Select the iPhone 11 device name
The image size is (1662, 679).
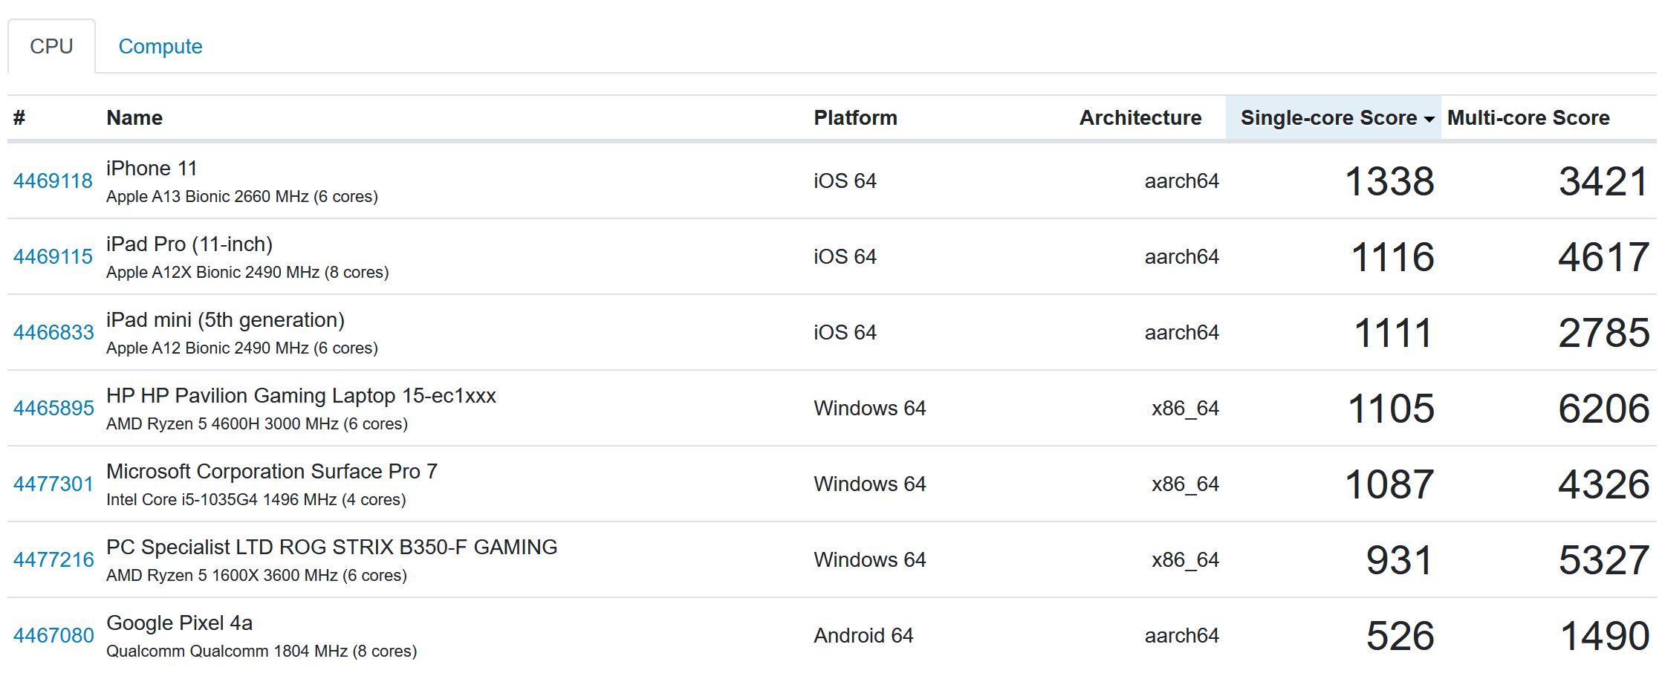tap(152, 169)
